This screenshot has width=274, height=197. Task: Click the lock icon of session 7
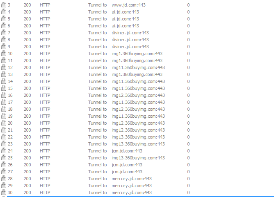4,33
